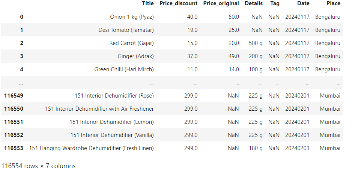Click the Title column header

(148, 3)
